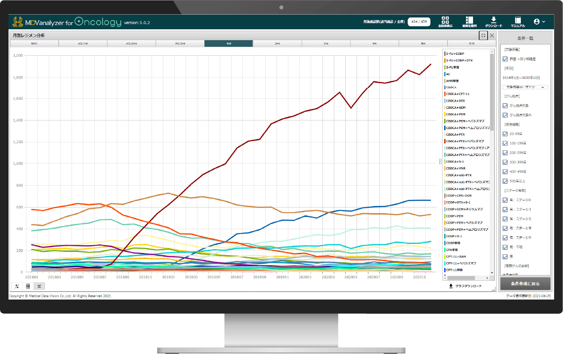This screenshot has height=354, width=563.
Task: Uncheck the 500床以上 checkbox
Action: point(505,181)
